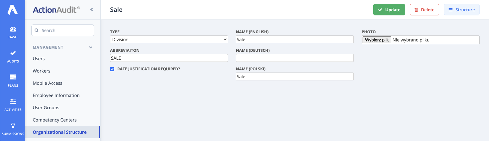The height and width of the screenshot is (141, 489).
Task: Click the Structure button
Action: click(x=461, y=10)
